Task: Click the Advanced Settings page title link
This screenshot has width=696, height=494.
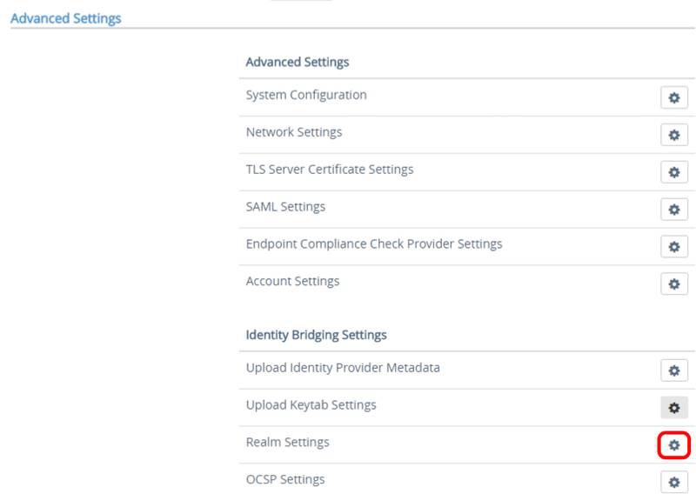Action: 66,17
